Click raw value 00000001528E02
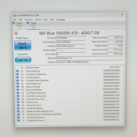This screenshot has height=137, width=137. tap(111, 86)
